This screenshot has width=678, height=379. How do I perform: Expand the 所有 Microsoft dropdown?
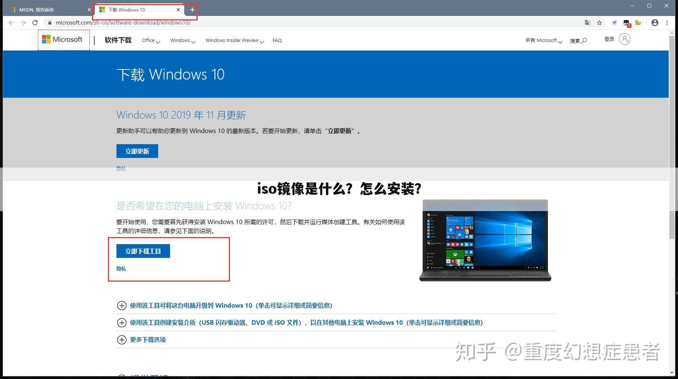[x=544, y=41]
